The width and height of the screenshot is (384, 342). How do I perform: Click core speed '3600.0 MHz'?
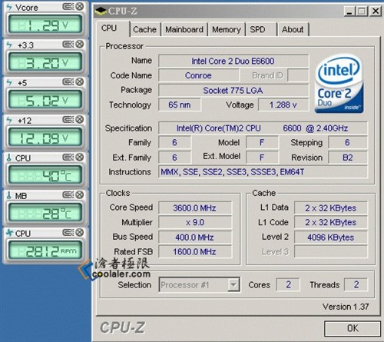194,208
